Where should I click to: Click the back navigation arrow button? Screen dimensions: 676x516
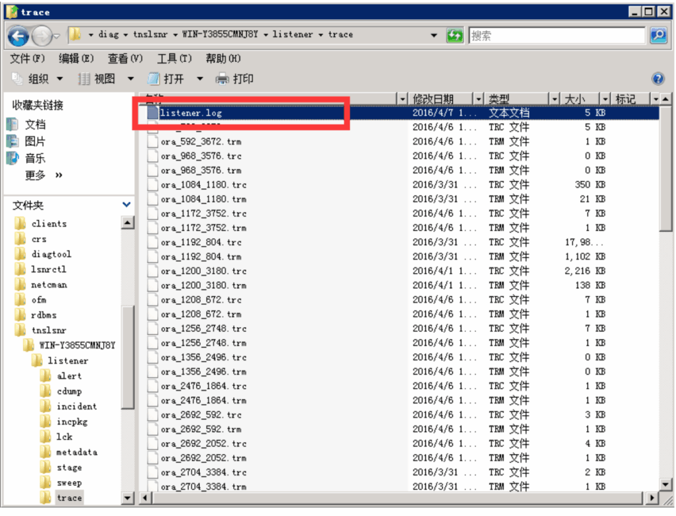point(18,36)
